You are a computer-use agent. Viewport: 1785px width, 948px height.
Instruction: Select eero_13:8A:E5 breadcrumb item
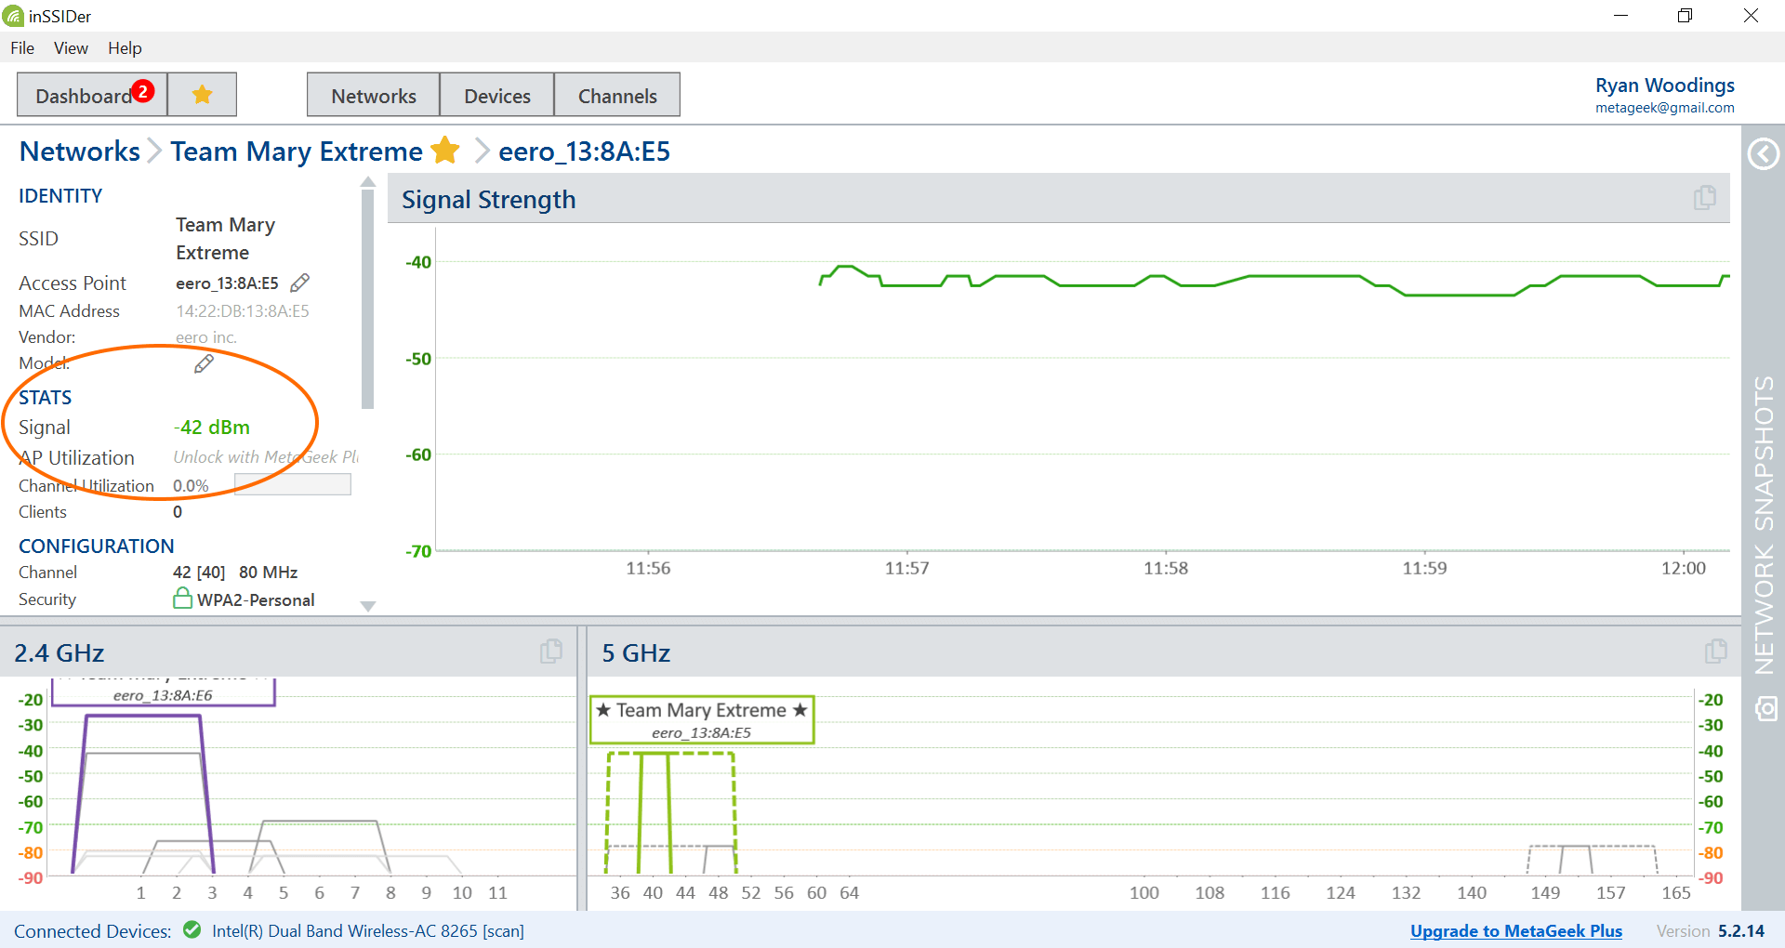pyautogui.click(x=584, y=151)
